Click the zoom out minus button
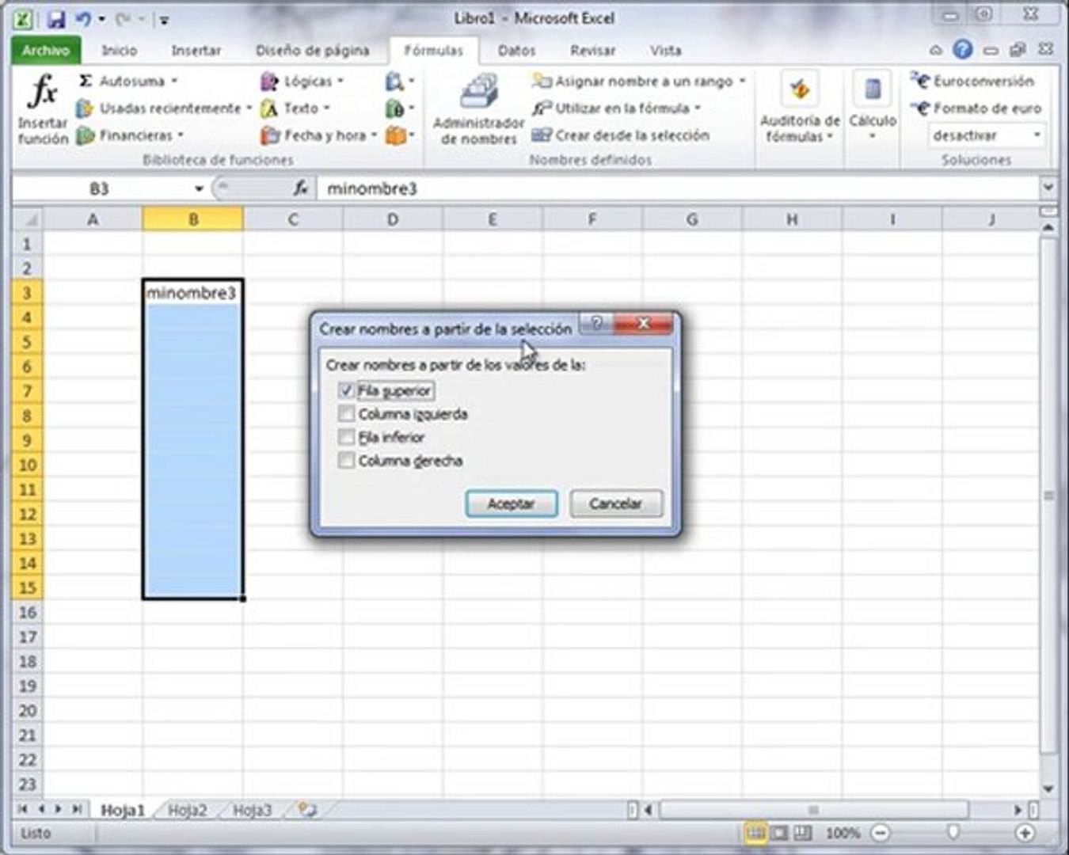This screenshot has width=1069, height=855. click(x=880, y=833)
